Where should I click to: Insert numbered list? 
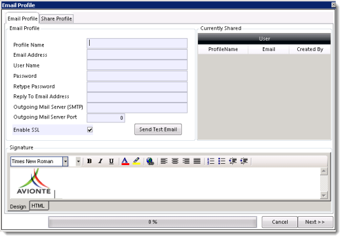pos(211,161)
